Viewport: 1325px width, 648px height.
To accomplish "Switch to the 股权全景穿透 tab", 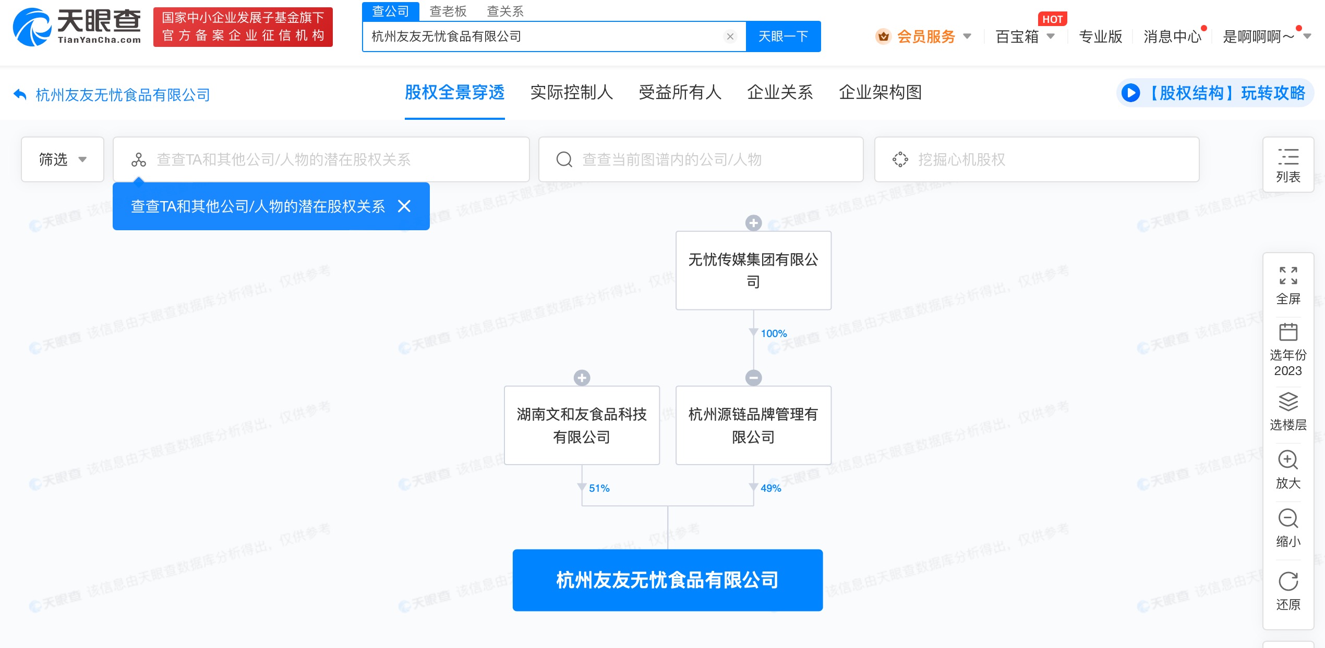I will [x=454, y=93].
